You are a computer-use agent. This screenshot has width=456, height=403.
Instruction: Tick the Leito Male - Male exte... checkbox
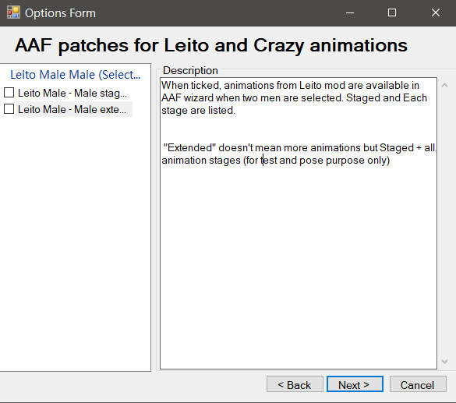tap(9, 109)
